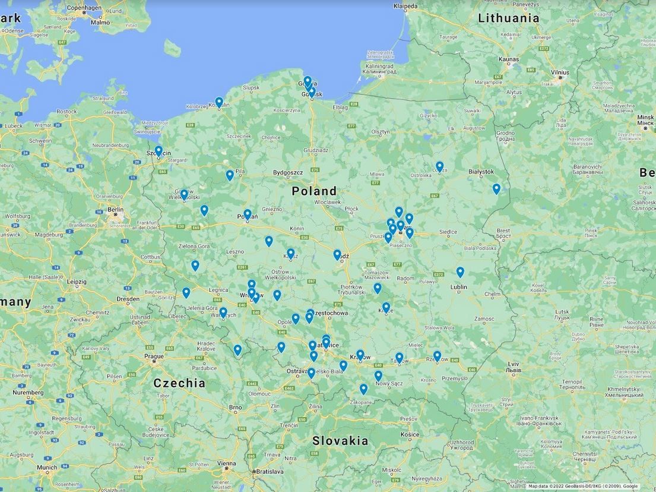Click the marker above Zakopane
Screen dimensions: 656x492
[363, 389]
